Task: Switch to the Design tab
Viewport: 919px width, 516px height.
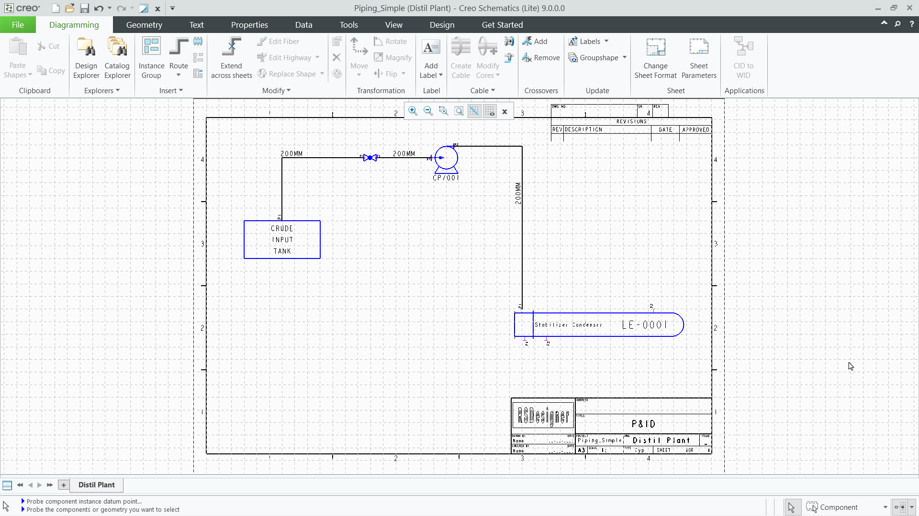Action: (x=442, y=25)
